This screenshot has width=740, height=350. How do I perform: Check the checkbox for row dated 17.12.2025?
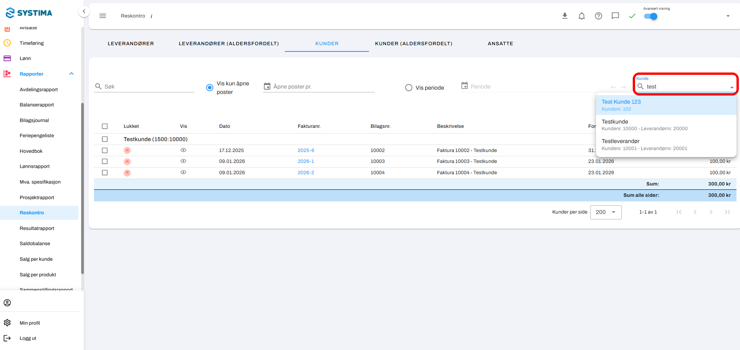[x=105, y=150]
